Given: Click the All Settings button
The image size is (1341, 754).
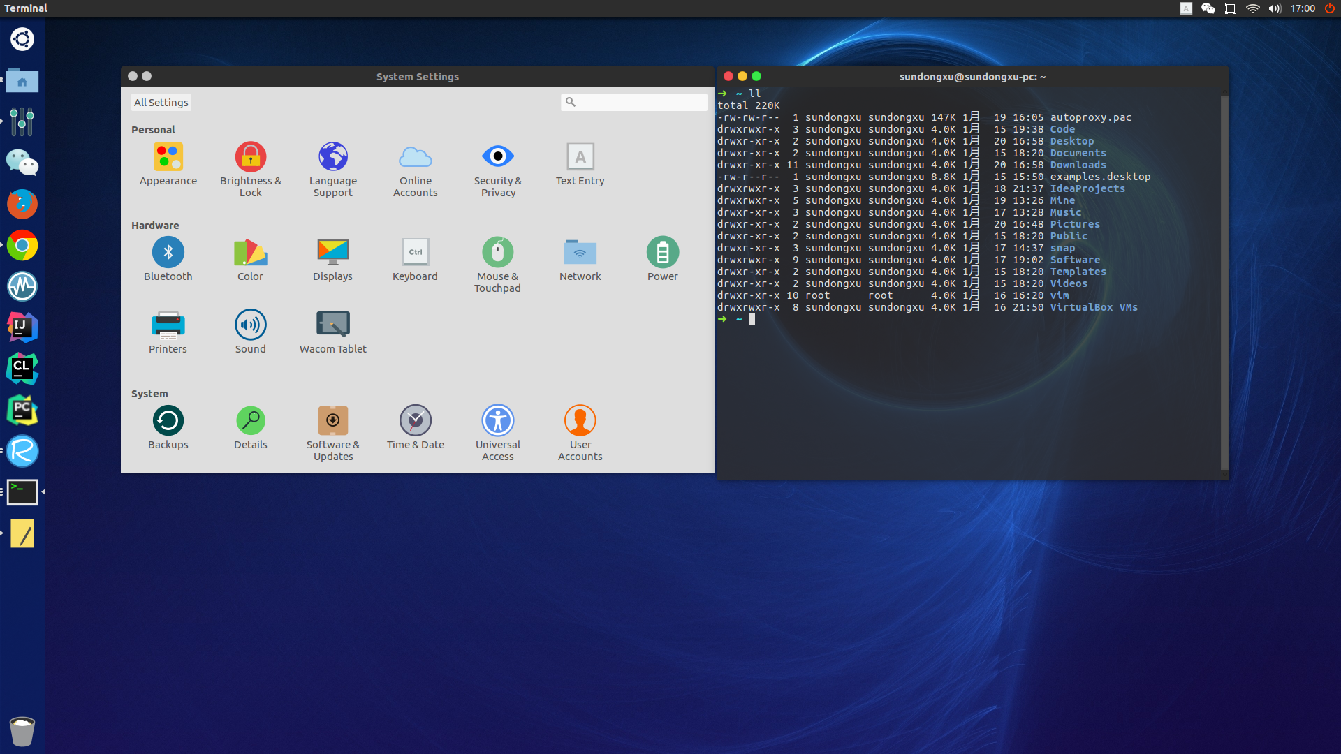Looking at the screenshot, I should 161,103.
